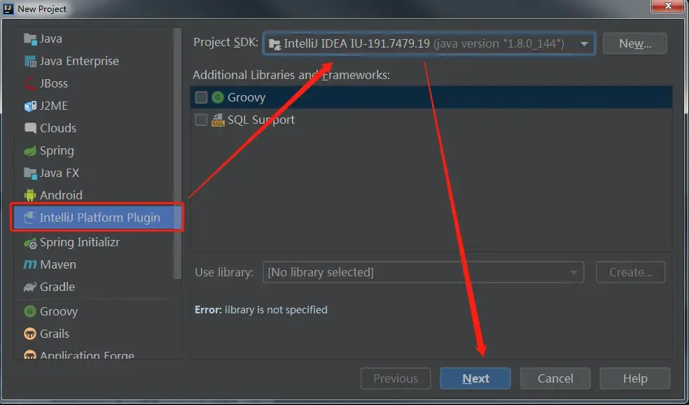Select the Java project type icon
This screenshot has height=405, width=689.
(30, 38)
